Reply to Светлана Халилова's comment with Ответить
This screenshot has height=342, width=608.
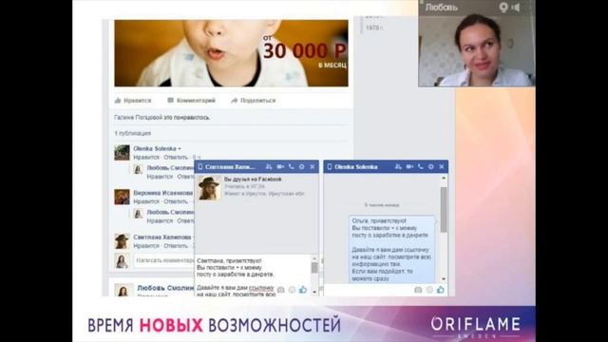pos(176,246)
